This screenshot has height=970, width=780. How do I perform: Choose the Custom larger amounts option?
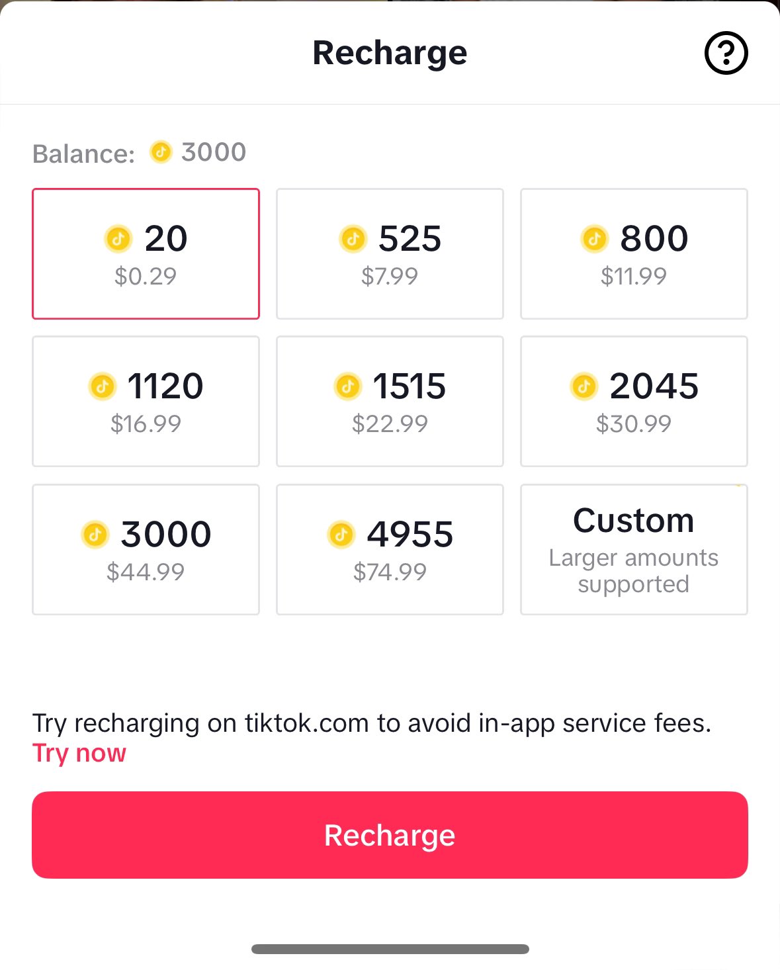pos(634,549)
